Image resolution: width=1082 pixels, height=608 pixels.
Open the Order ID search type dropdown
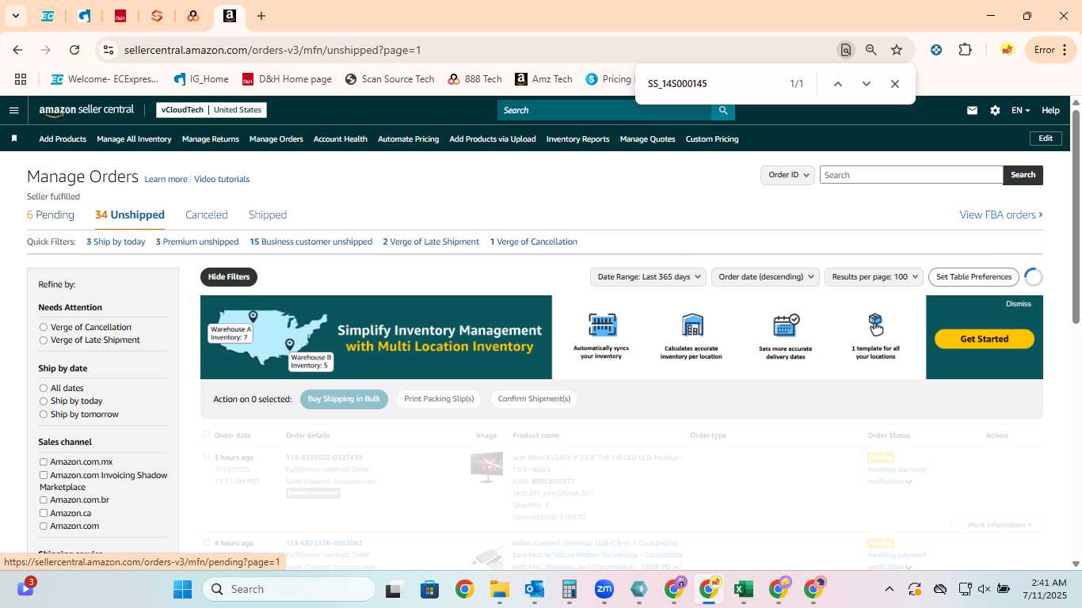tap(787, 175)
